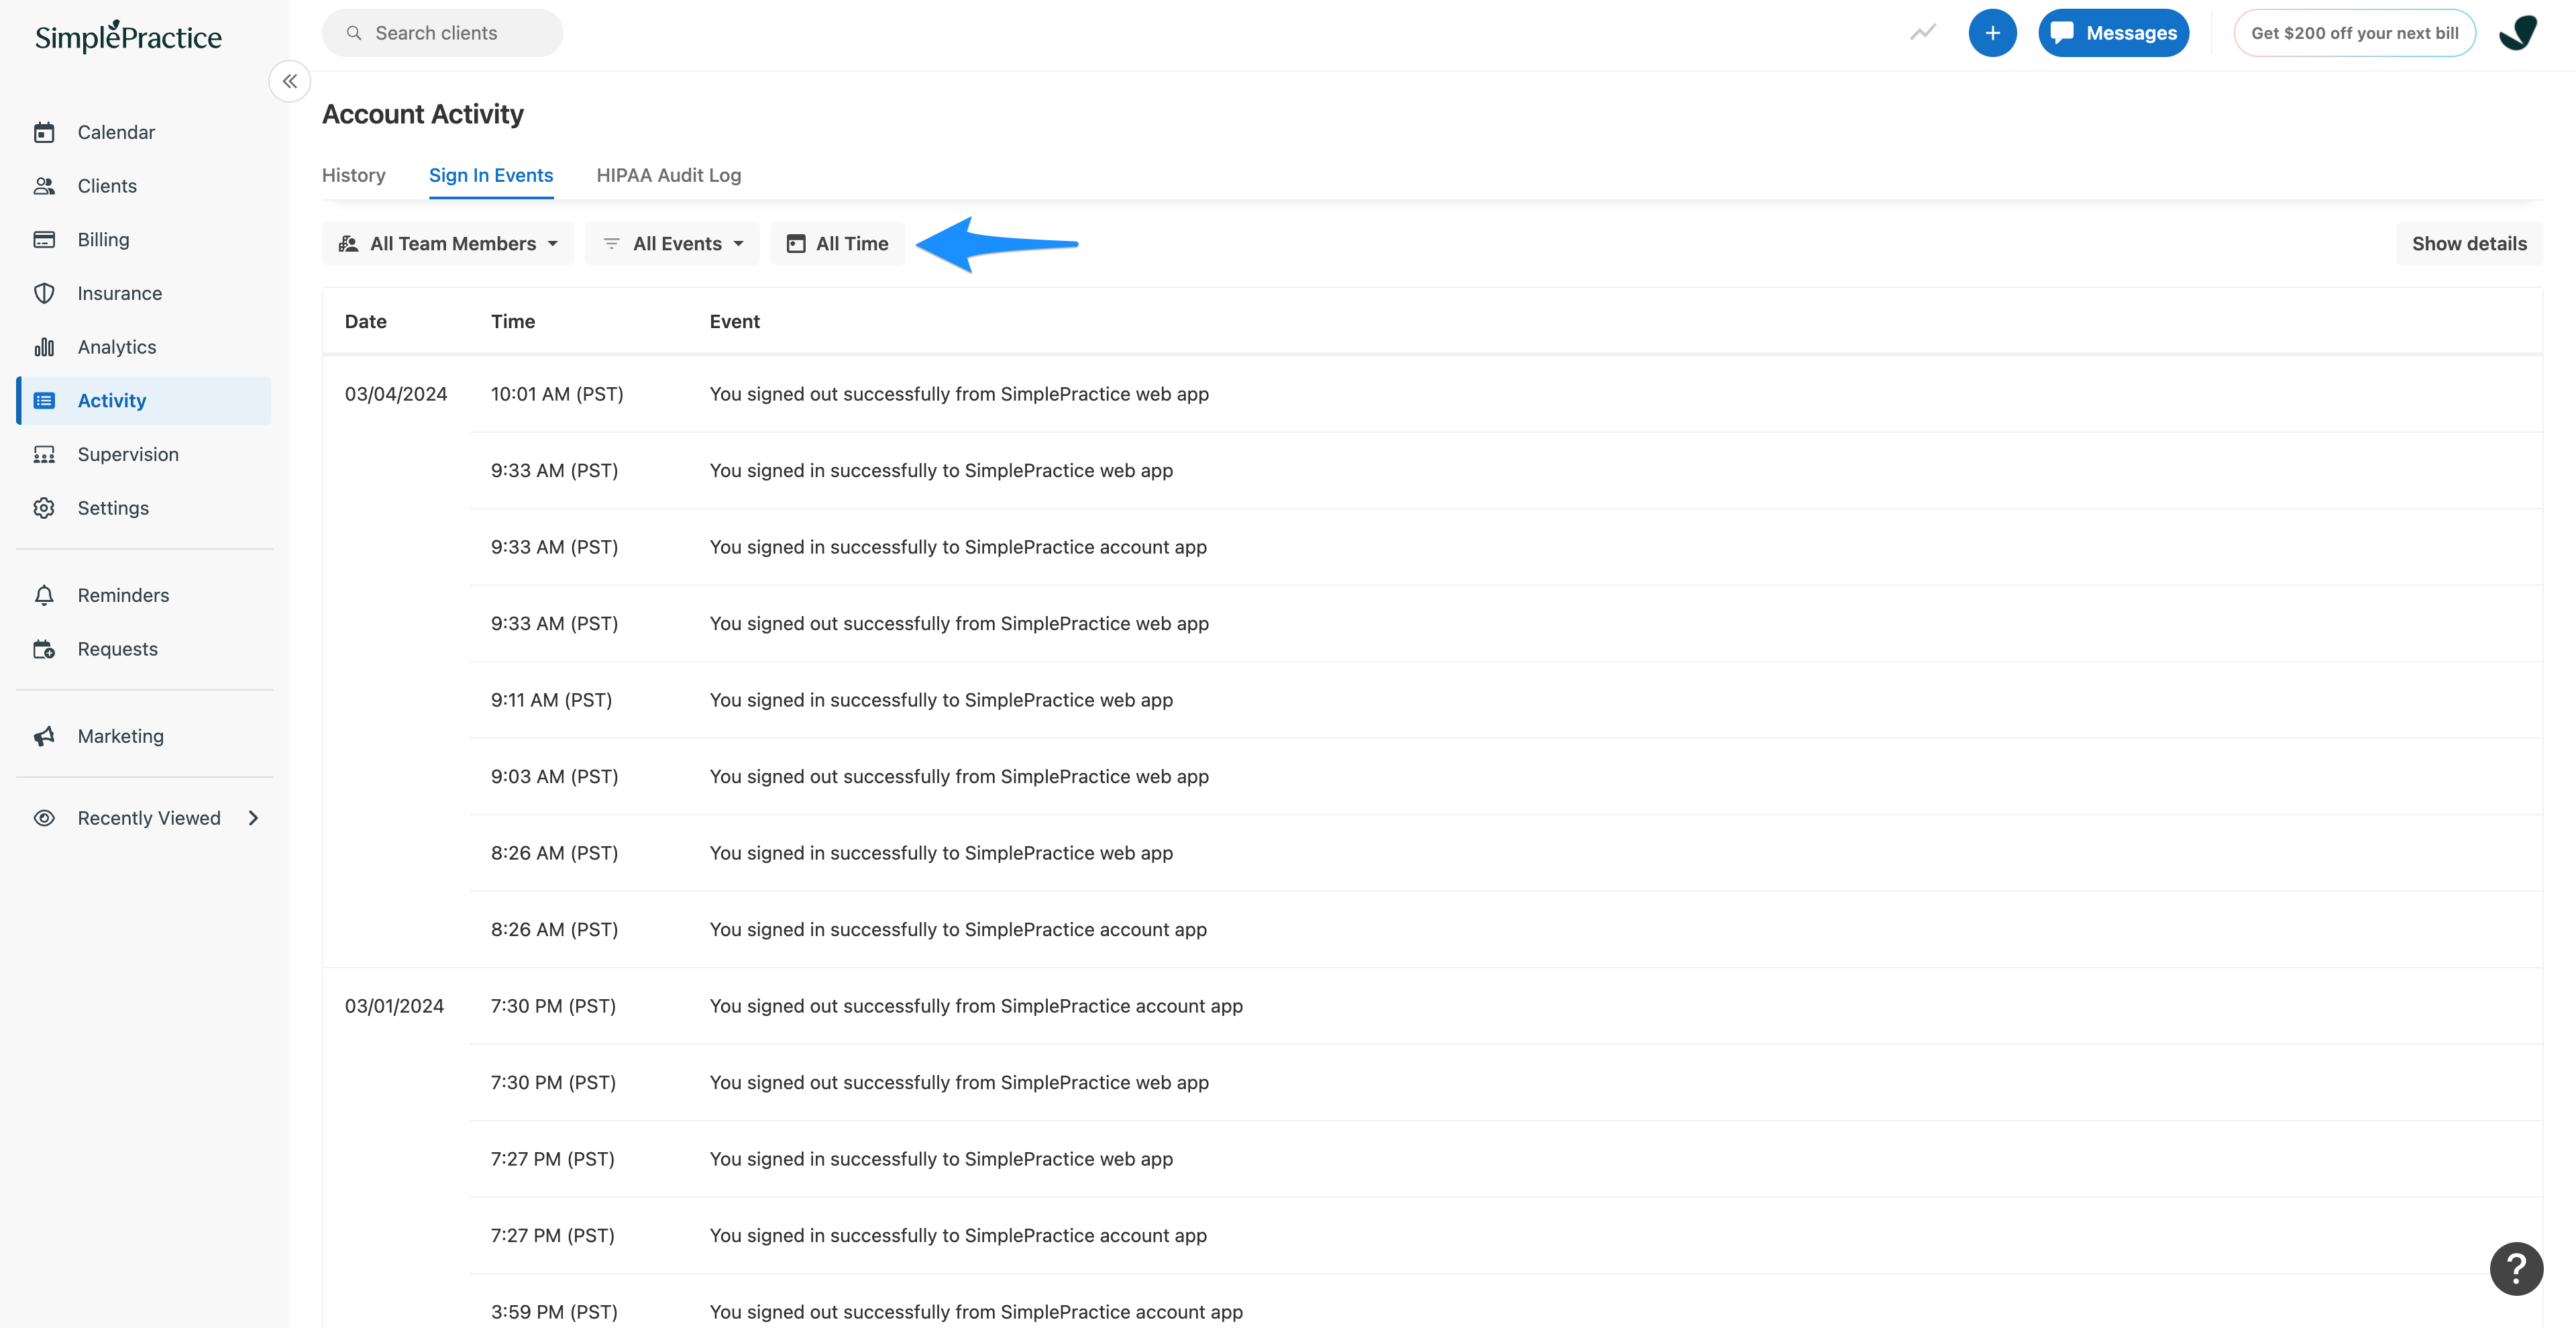The width and height of the screenshot is (2576, 1328).
Task: Open the Settings gear icon
Action: tap(44, 508)
